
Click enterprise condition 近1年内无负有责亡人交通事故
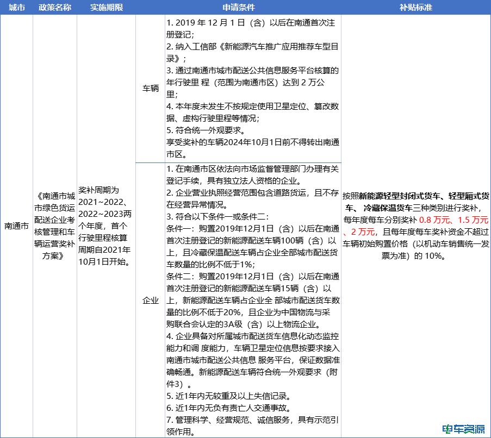pyautogui.click(x=231, y=408)
